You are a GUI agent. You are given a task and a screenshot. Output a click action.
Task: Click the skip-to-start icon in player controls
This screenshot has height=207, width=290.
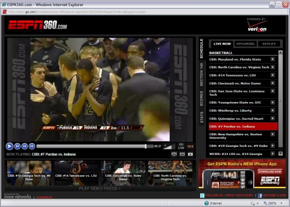click(17, 146)
